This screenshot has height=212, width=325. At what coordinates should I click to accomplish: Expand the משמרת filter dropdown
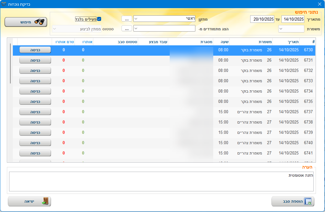(x=291, y=29)
